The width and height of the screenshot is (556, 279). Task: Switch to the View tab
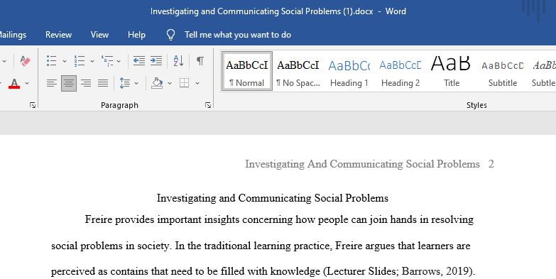[99, 35]
